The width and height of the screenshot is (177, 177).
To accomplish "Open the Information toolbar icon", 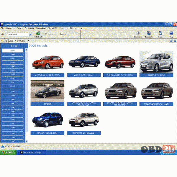I will (138, 33).
